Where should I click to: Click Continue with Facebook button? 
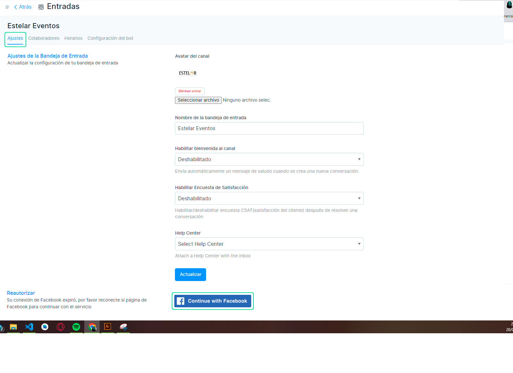(213, 301)
